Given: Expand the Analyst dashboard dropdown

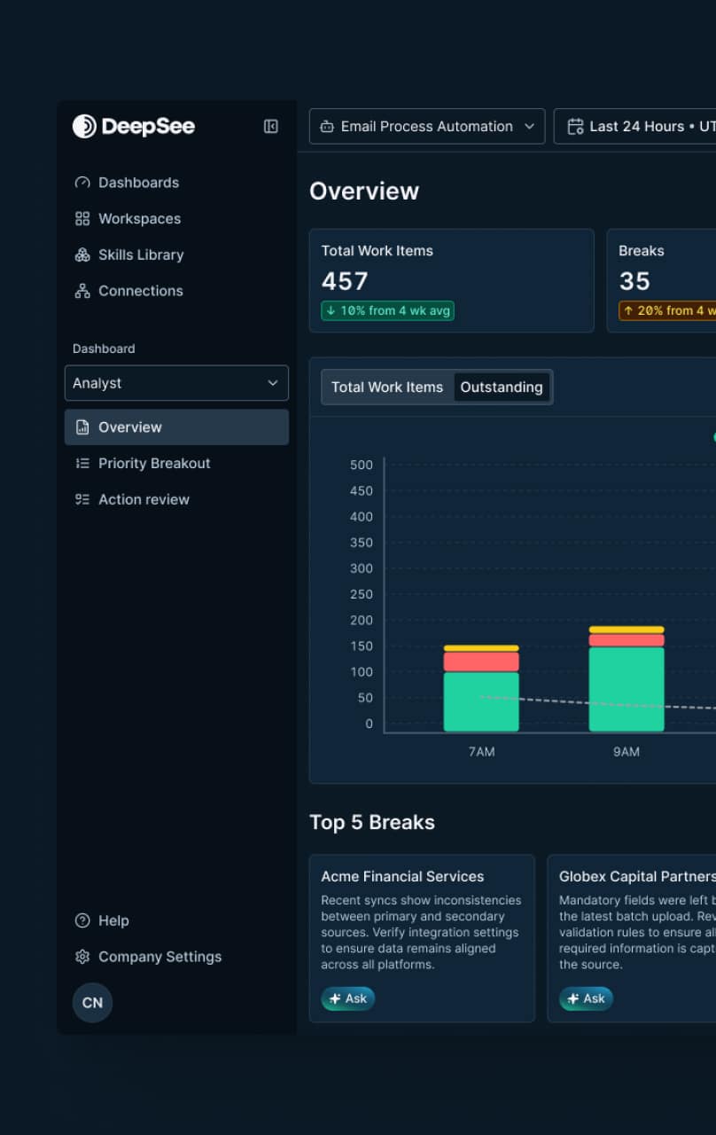Looking at the screenshot, I should (x=176, y=383).
